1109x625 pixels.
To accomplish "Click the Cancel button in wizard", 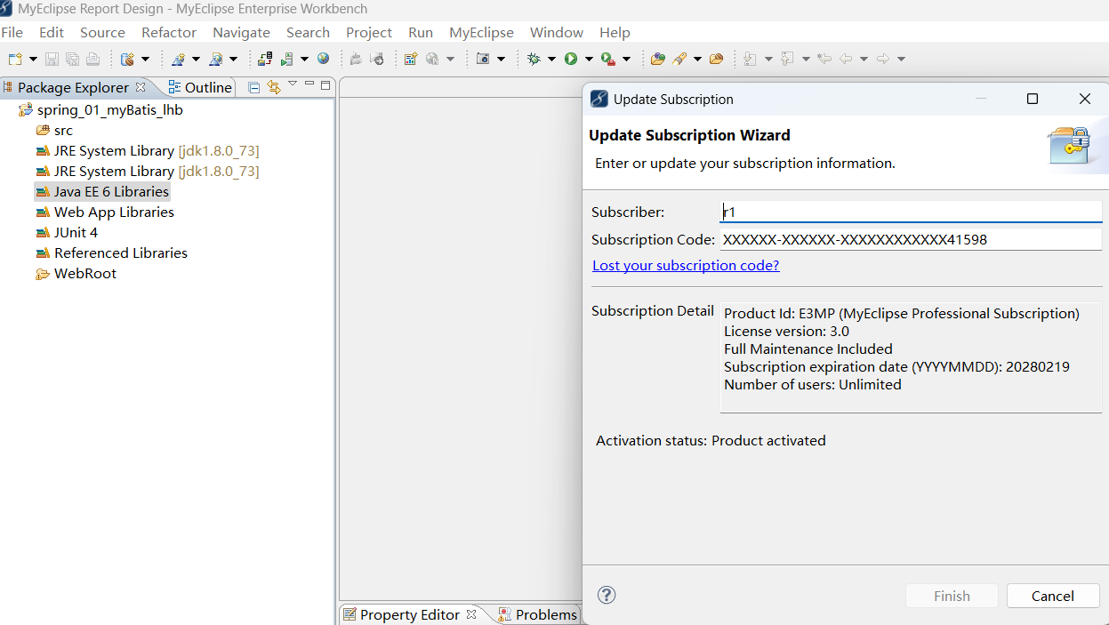I will pos(1053,596).
